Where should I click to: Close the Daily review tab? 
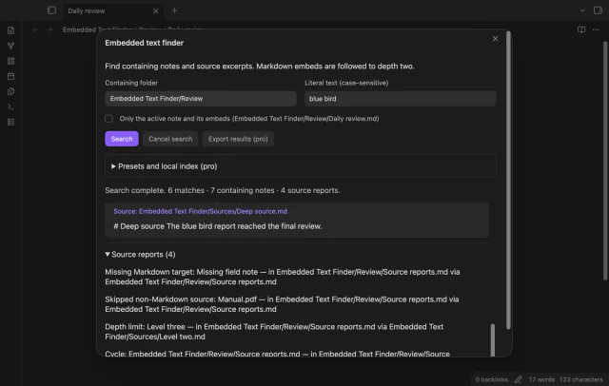(155, 10)
